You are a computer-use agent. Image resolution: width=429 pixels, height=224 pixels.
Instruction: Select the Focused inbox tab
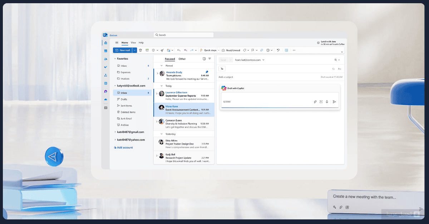pos(170,59)
